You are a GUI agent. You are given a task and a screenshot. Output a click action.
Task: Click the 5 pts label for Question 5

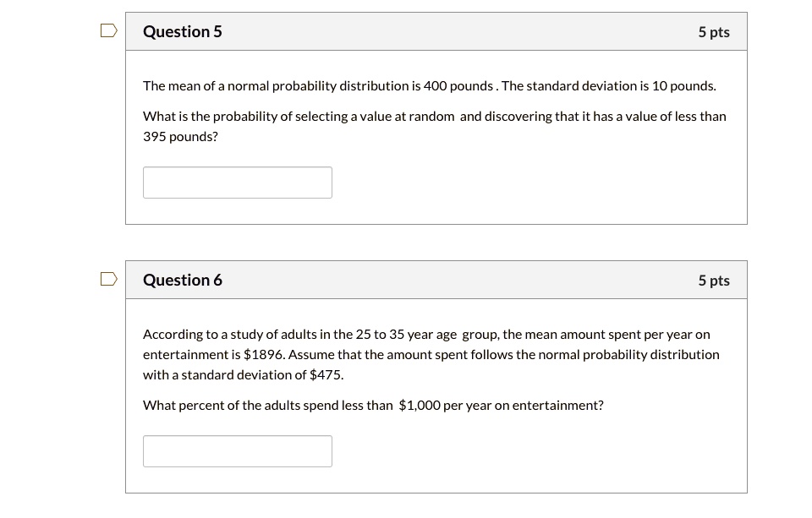pyautogui.click(x=714, y=31)
